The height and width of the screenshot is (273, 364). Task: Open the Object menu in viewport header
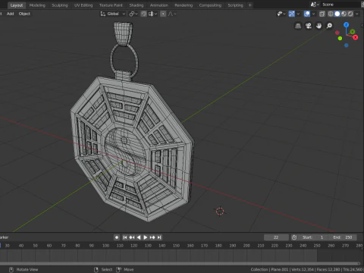[x=24, y=14]
